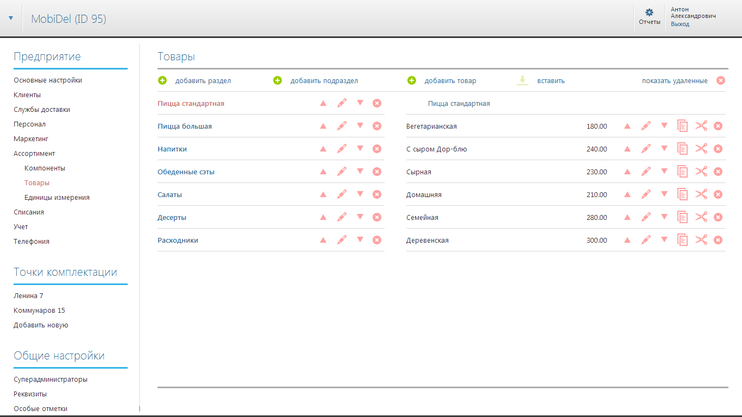742x417 pixels.
Task: Click добавить подраздел link
Action: [324, 81]
